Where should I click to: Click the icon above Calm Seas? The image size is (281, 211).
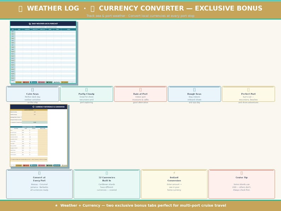tap(33, 90)
